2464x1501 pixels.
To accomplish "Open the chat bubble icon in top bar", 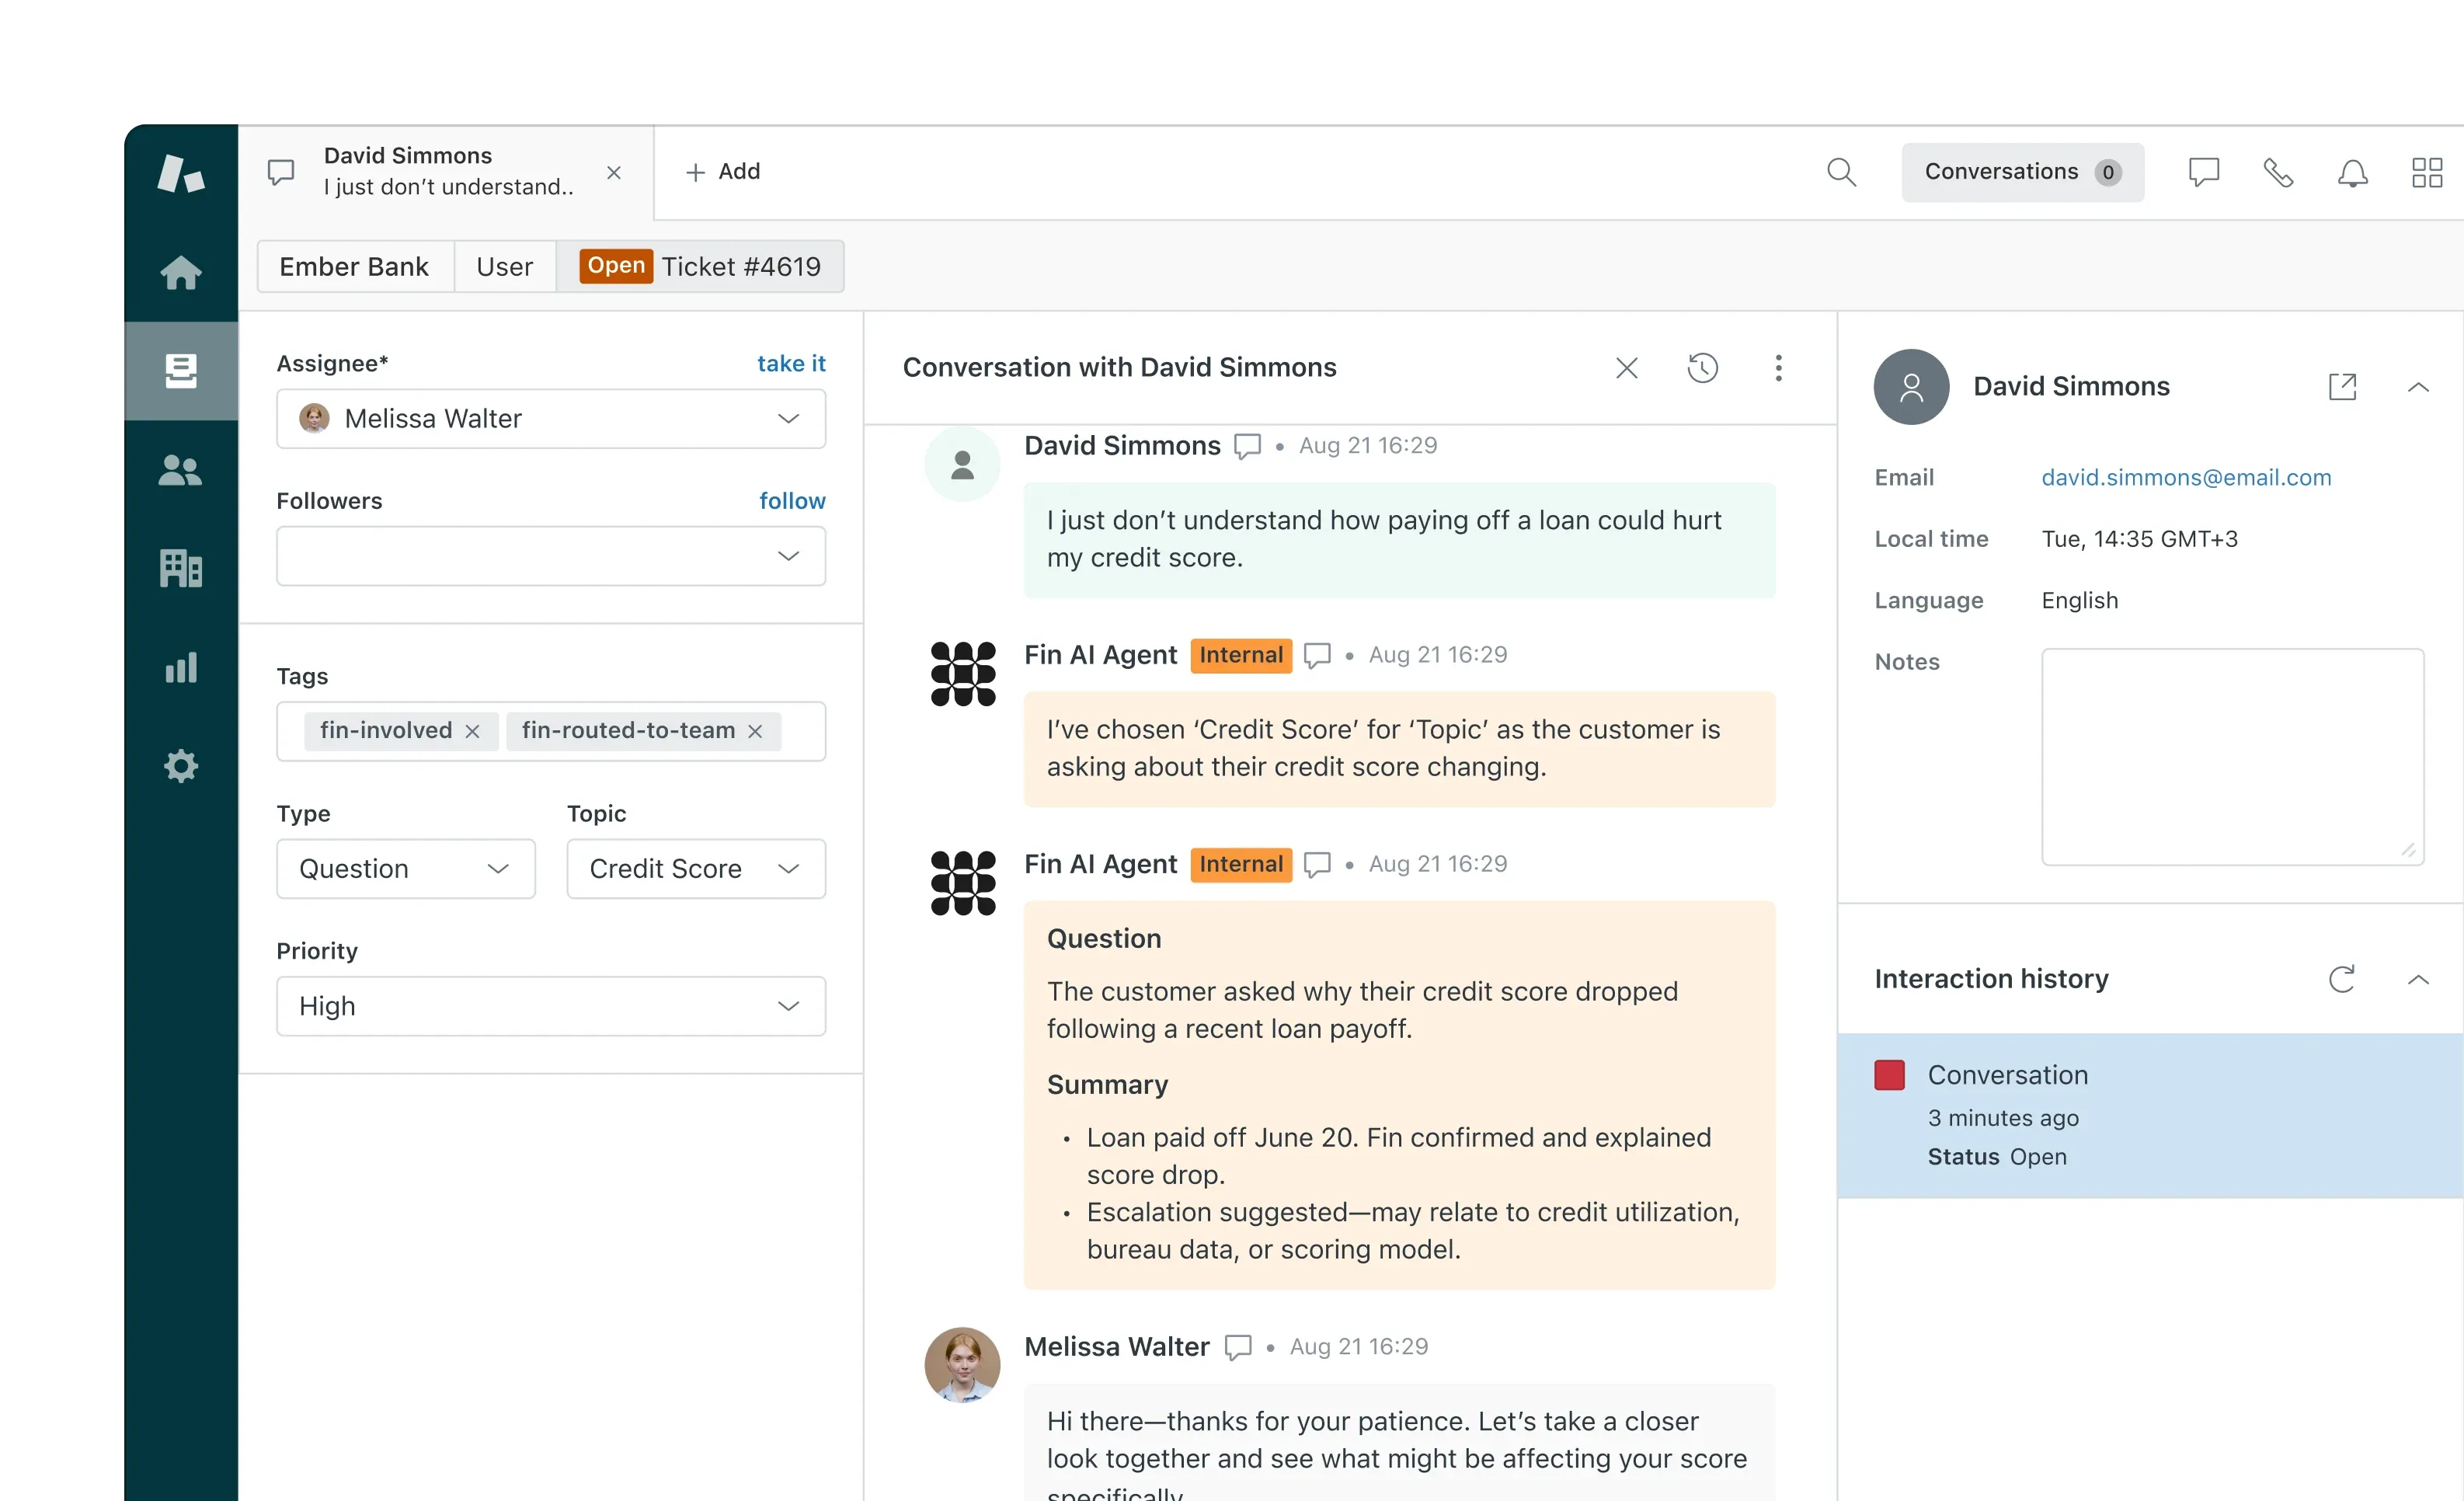I will 2203,172.
